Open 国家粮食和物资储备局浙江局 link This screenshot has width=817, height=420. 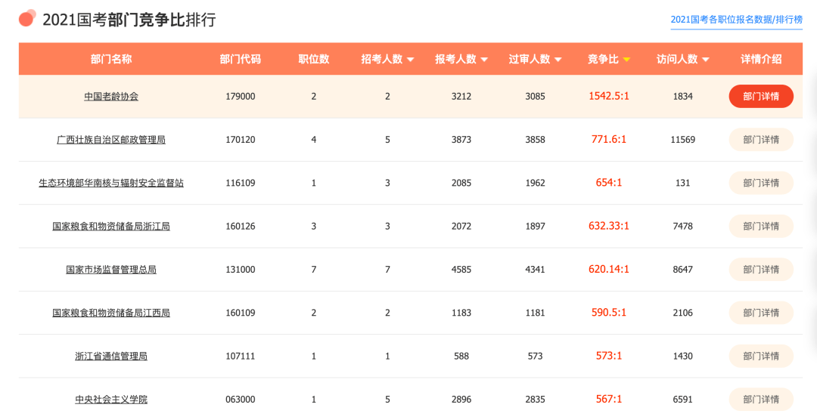[x=111, y=227]
